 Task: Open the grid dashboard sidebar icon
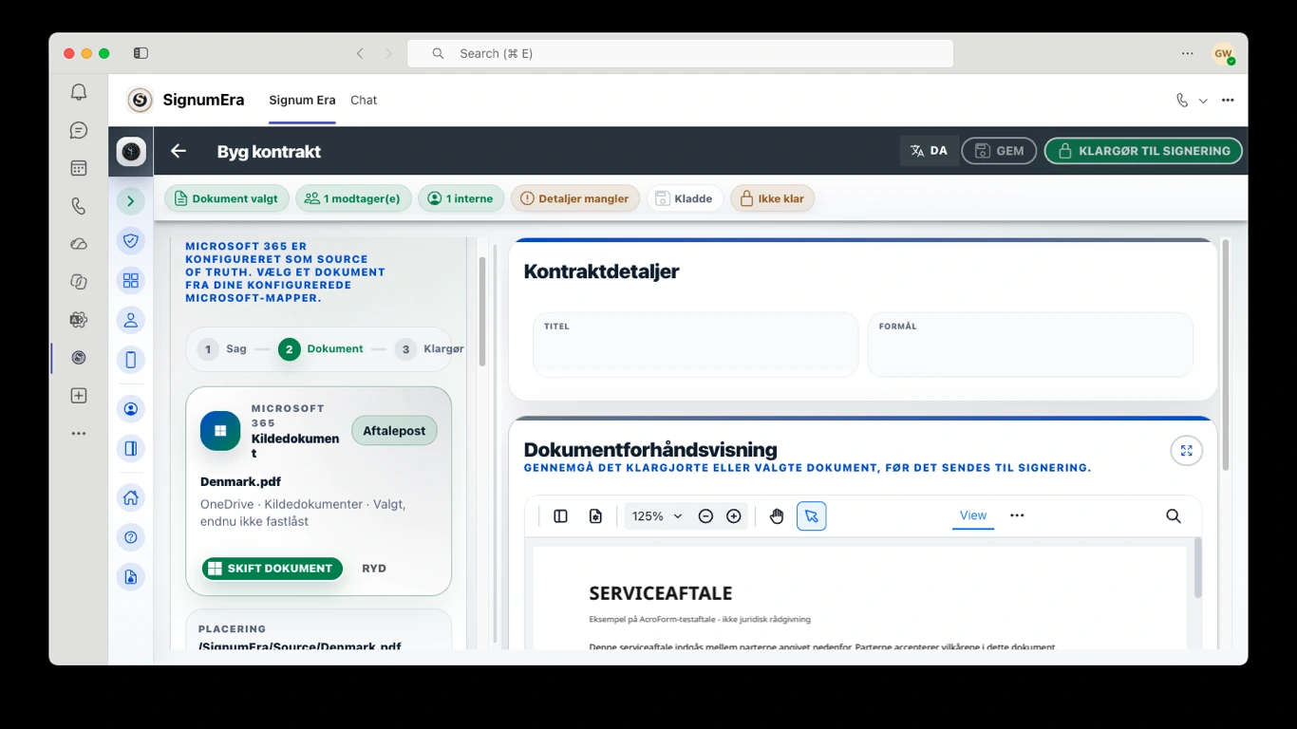click(x=131, y=280)
